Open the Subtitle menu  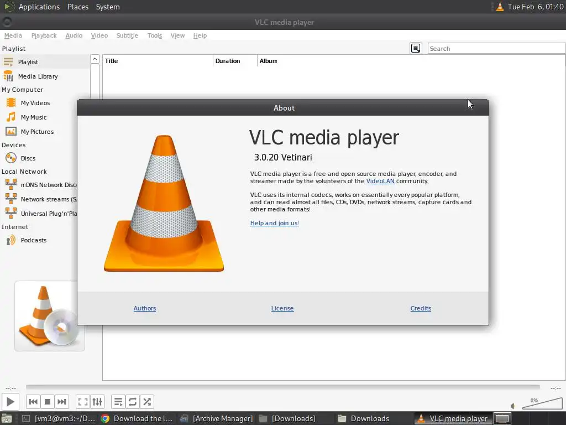127,35
